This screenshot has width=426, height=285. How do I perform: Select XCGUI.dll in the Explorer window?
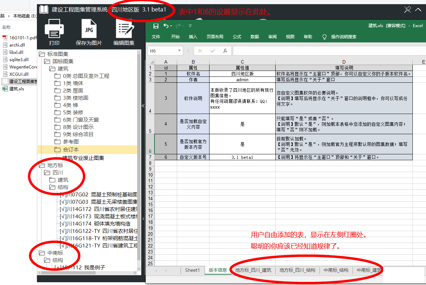15,74
